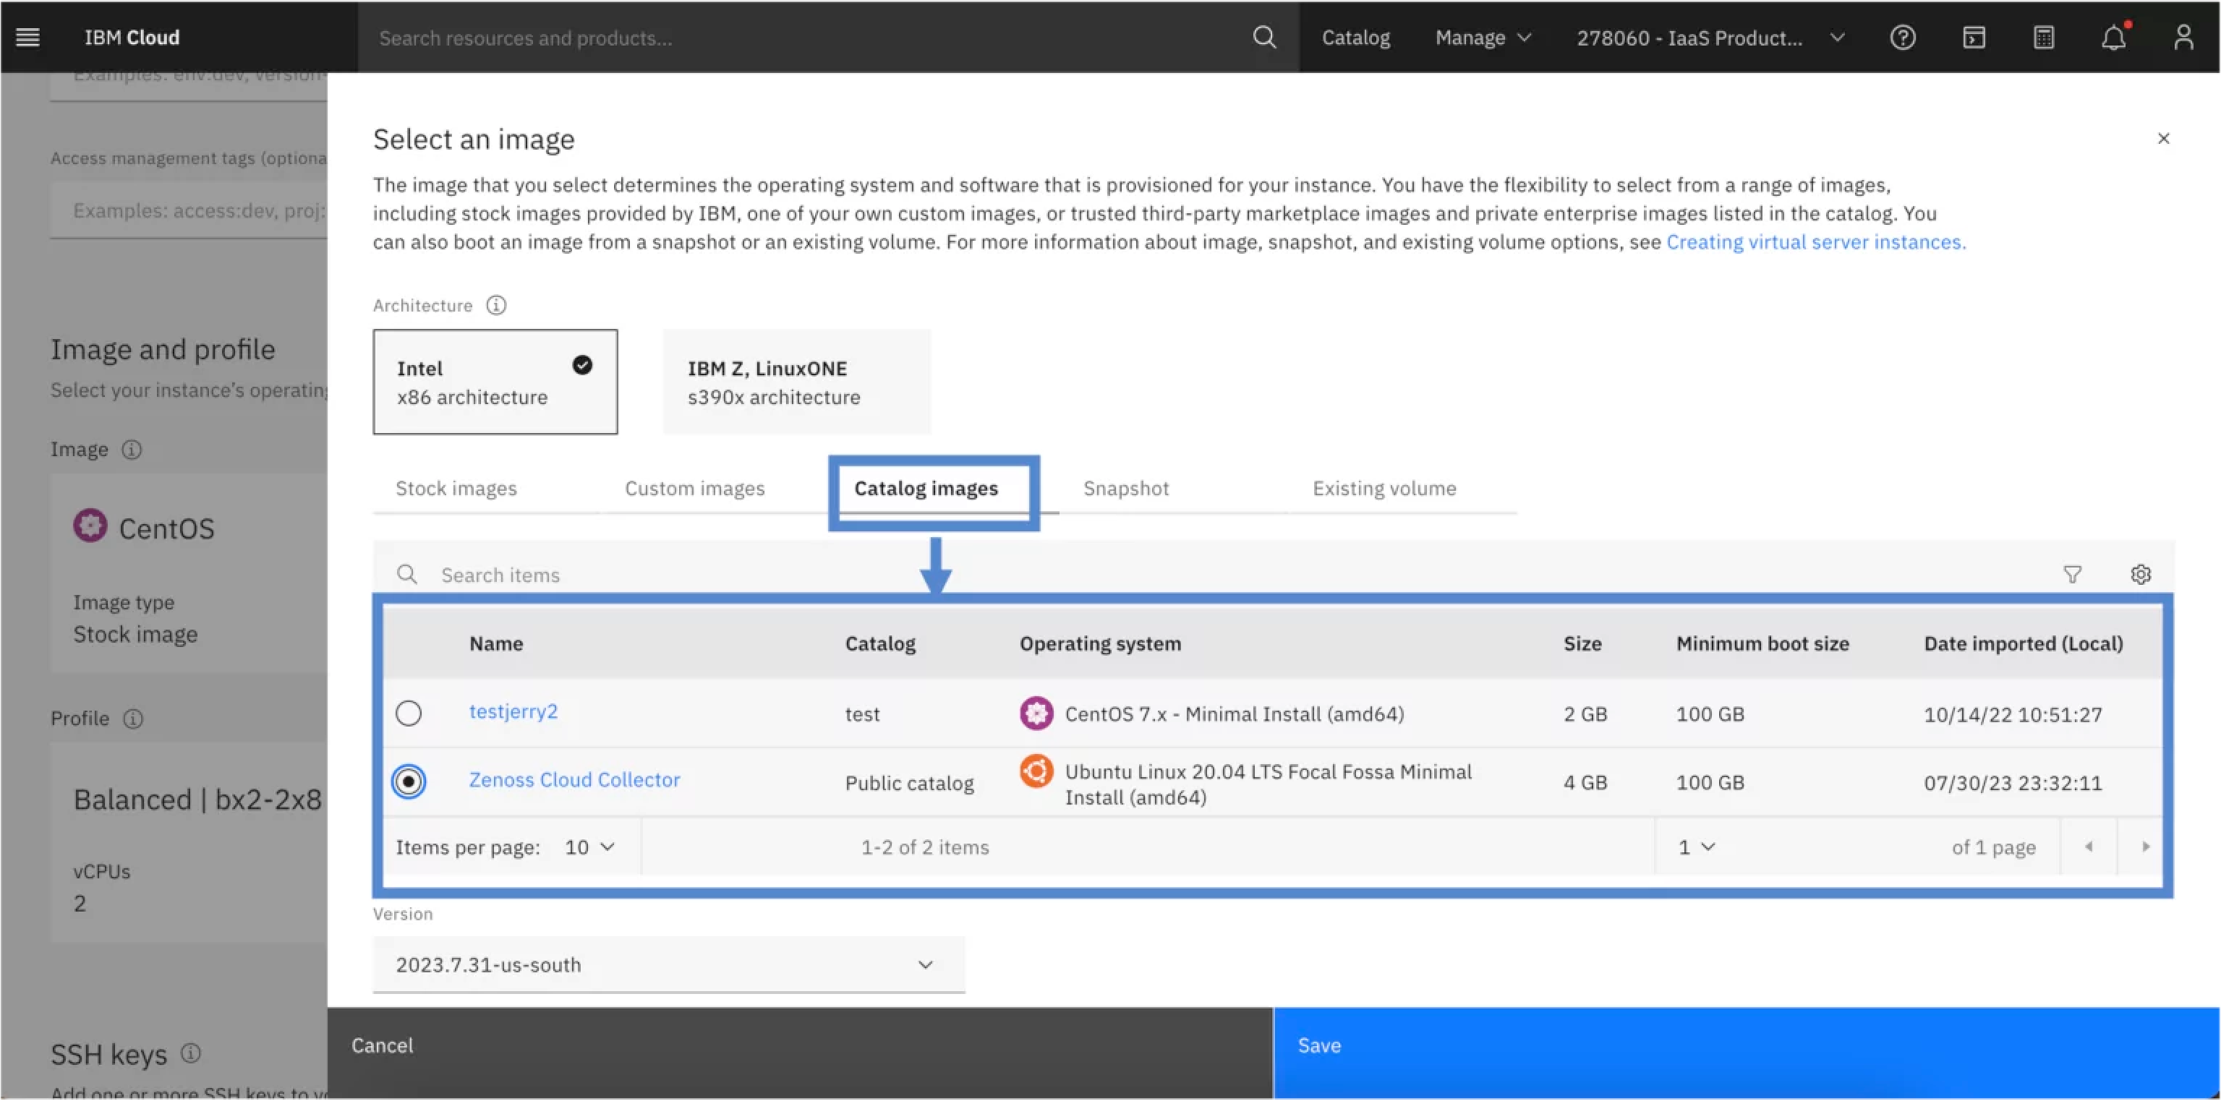Click date cell 07/30/23 23:32:11

point(2012,781)
